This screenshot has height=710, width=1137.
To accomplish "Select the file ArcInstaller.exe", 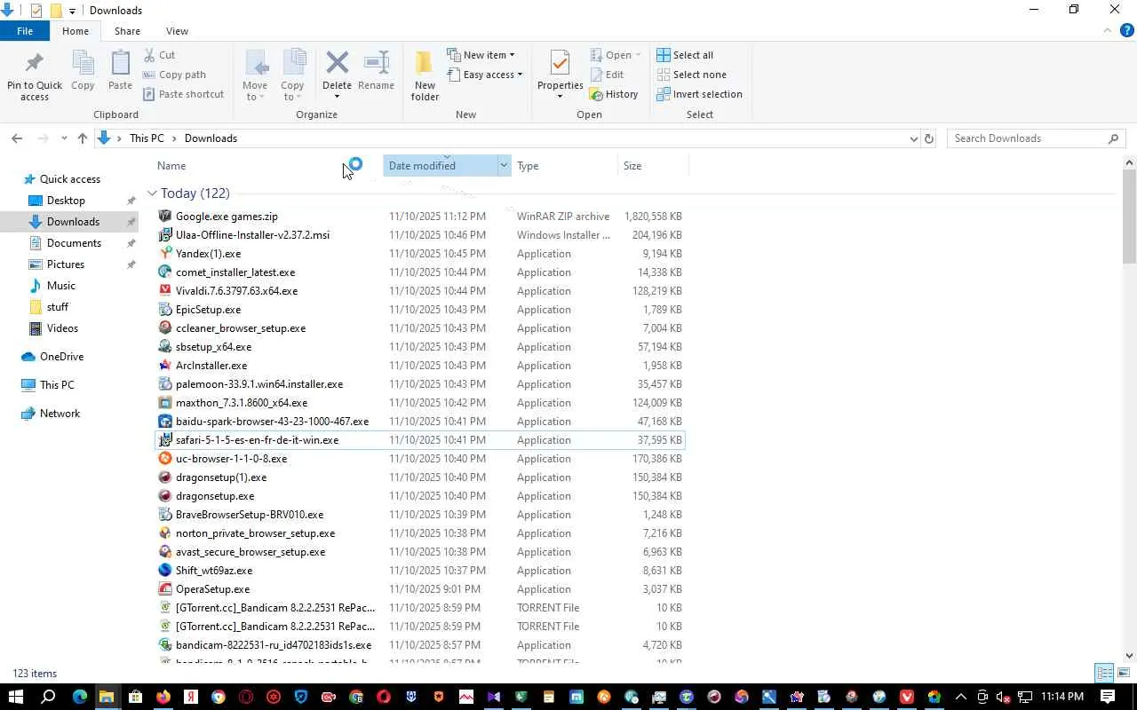I will 419,366.
